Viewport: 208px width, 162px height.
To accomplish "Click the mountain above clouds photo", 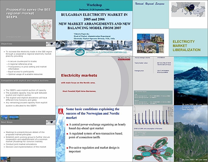I will click(x=191, y=81).
